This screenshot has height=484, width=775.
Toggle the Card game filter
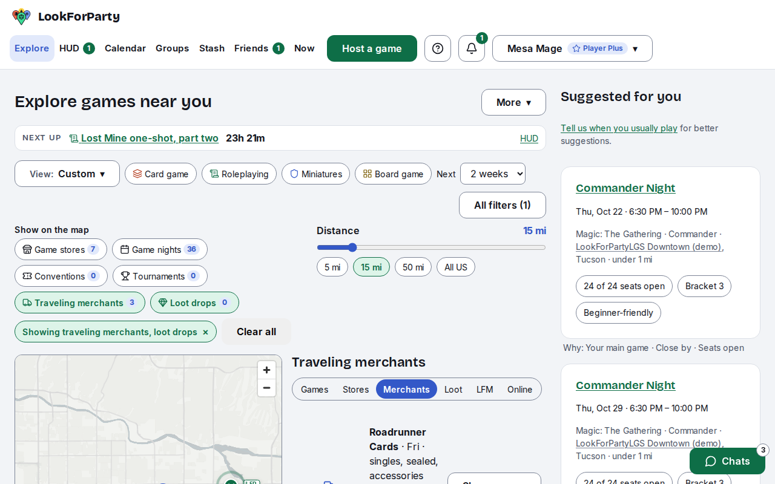coord(160,174)
